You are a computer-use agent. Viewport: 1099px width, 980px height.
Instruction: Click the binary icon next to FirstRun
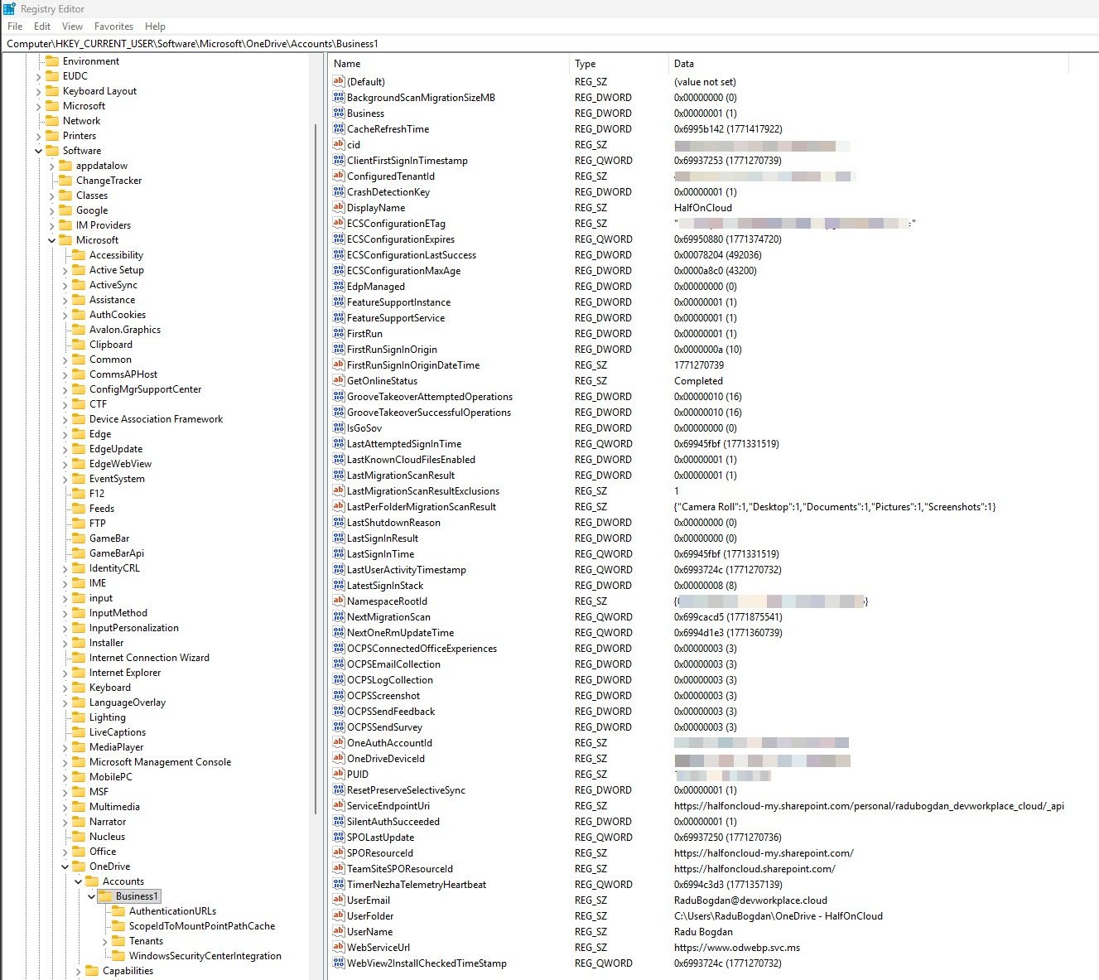point(338,333)
